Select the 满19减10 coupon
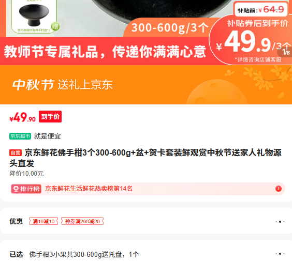This screenshot has width=292, height=261. (43, 221)
